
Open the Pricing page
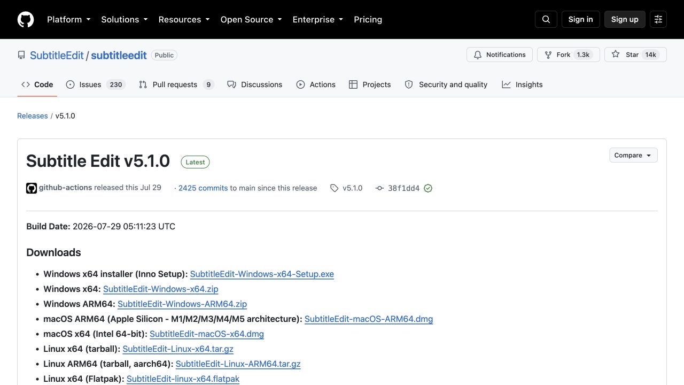[368, 19]
